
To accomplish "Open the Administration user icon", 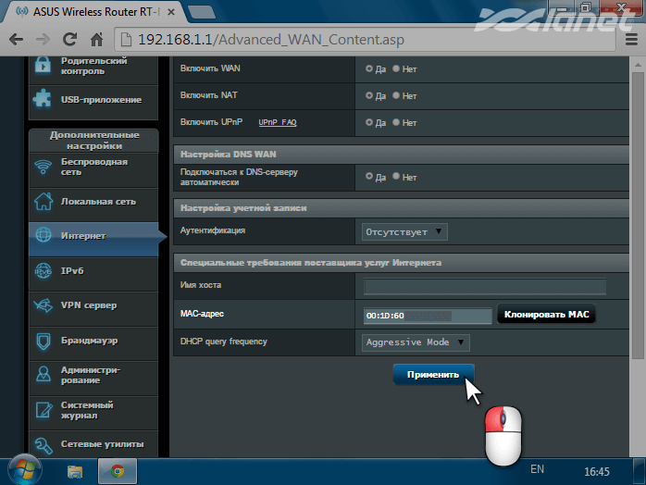I will (43, 375).
